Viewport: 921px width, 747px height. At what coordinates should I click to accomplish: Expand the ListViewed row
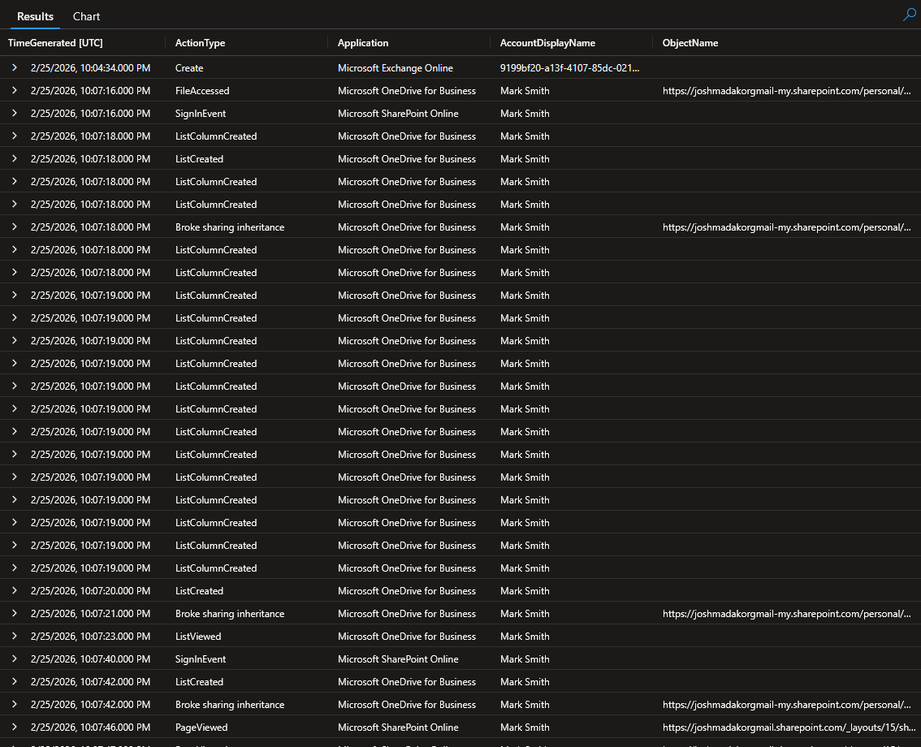pyautogui.click(x=14, y=636)
